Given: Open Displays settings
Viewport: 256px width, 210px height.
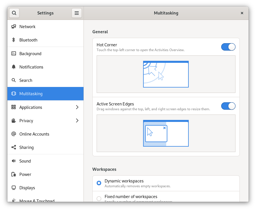Looking at the screenshot, I should 45,188.
